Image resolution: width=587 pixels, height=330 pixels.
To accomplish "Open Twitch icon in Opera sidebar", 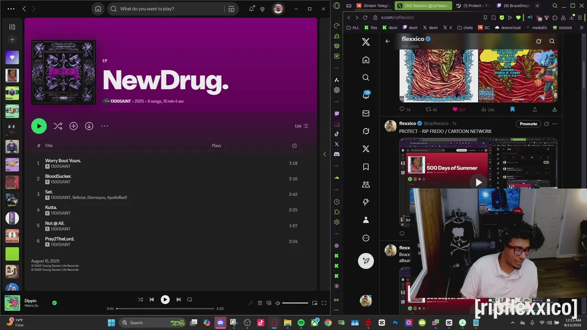I will [337, 114].
